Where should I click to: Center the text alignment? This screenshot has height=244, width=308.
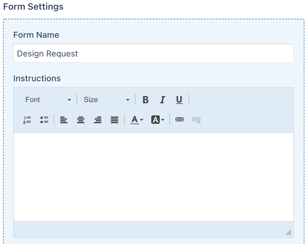[x=81, y=120]
